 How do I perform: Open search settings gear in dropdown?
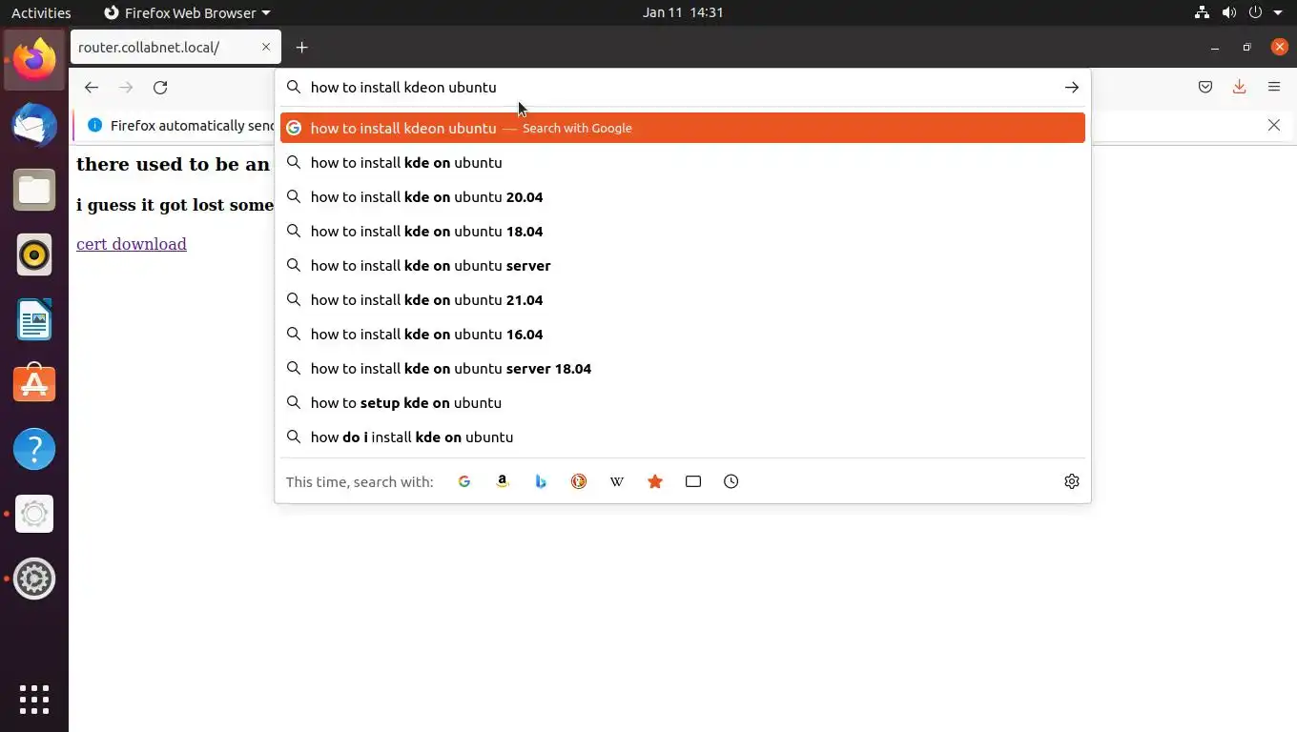point(1072,481)
